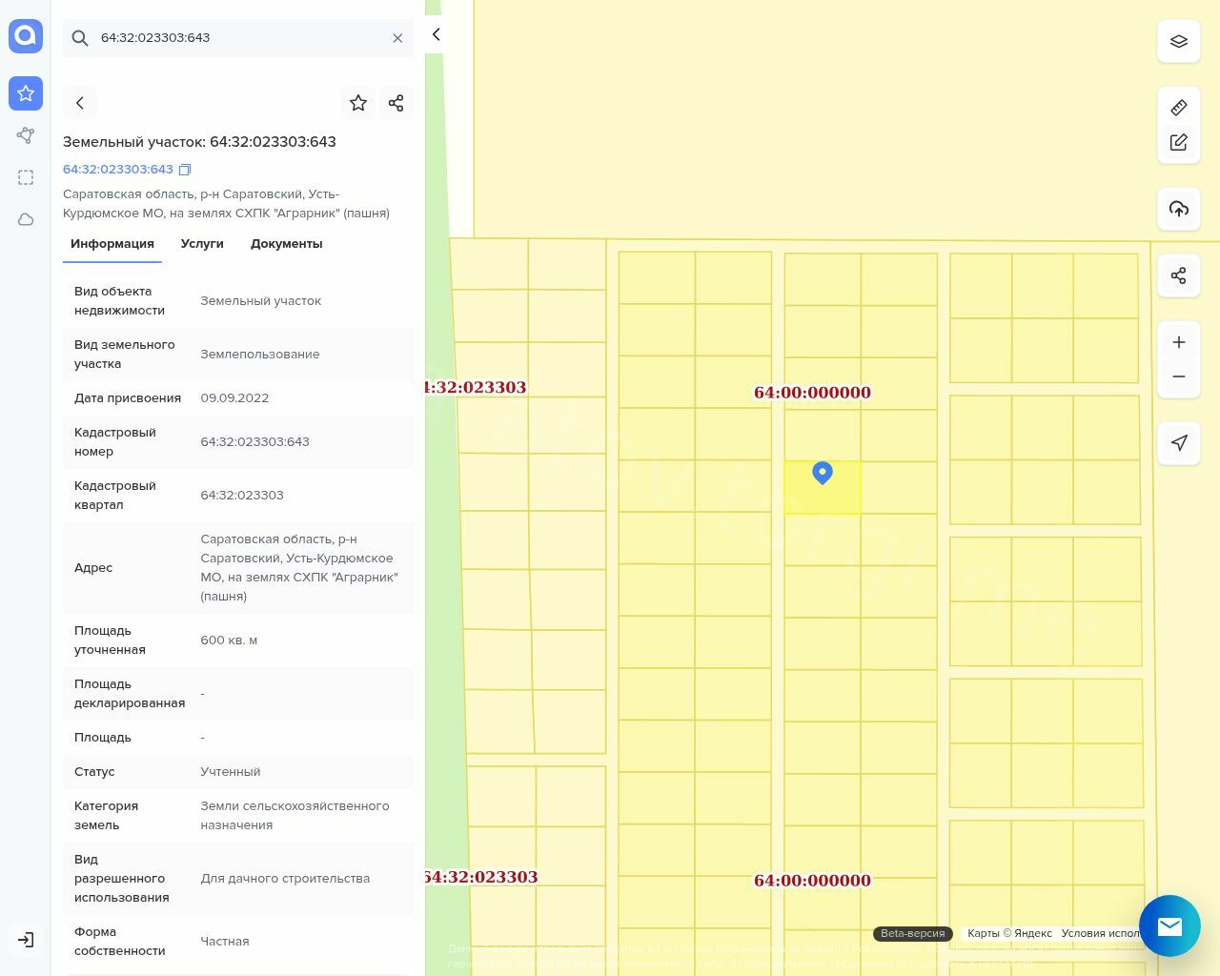Center map on my location
The width and height of the screenshot is (1220, 976).
(x=1178, y=442)
